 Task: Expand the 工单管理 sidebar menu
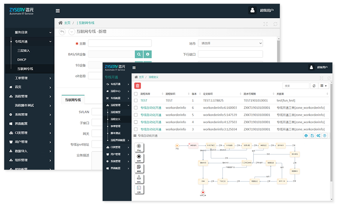click(29, 78)
